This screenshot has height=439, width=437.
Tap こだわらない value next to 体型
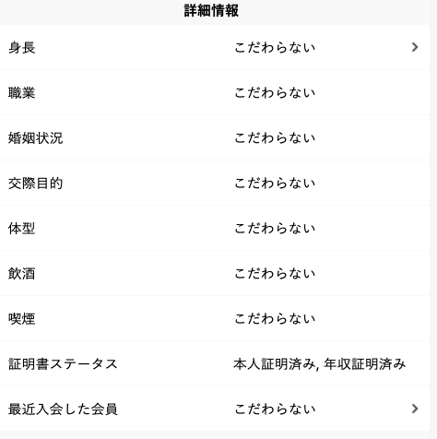coord(275,229)
